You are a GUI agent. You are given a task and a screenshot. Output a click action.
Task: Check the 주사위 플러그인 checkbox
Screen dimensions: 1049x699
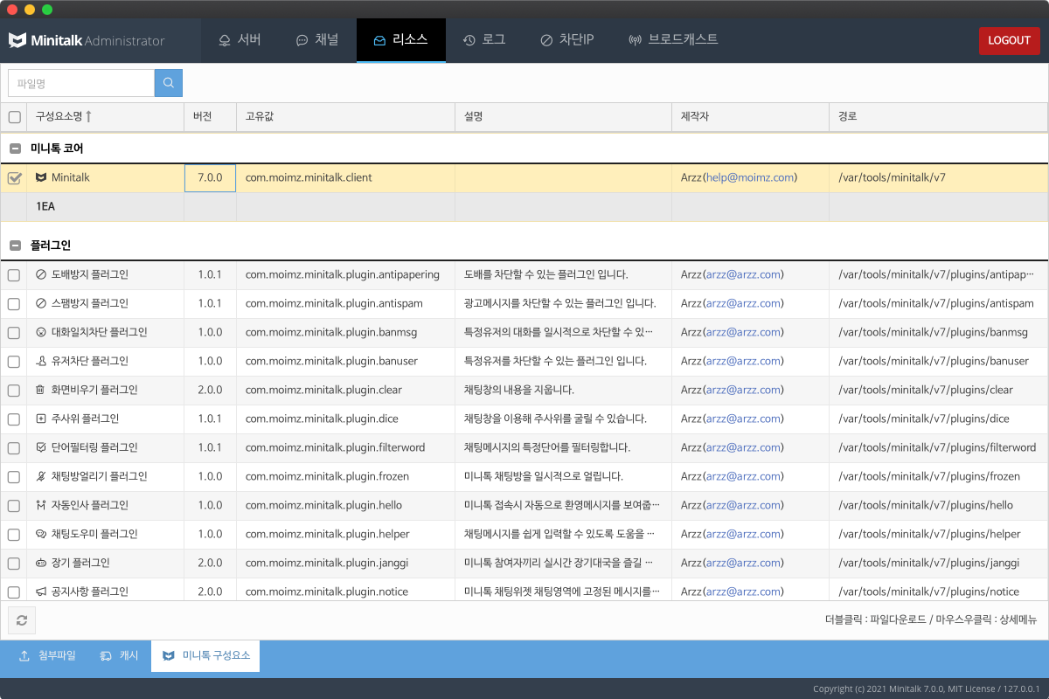pos(14,419)
